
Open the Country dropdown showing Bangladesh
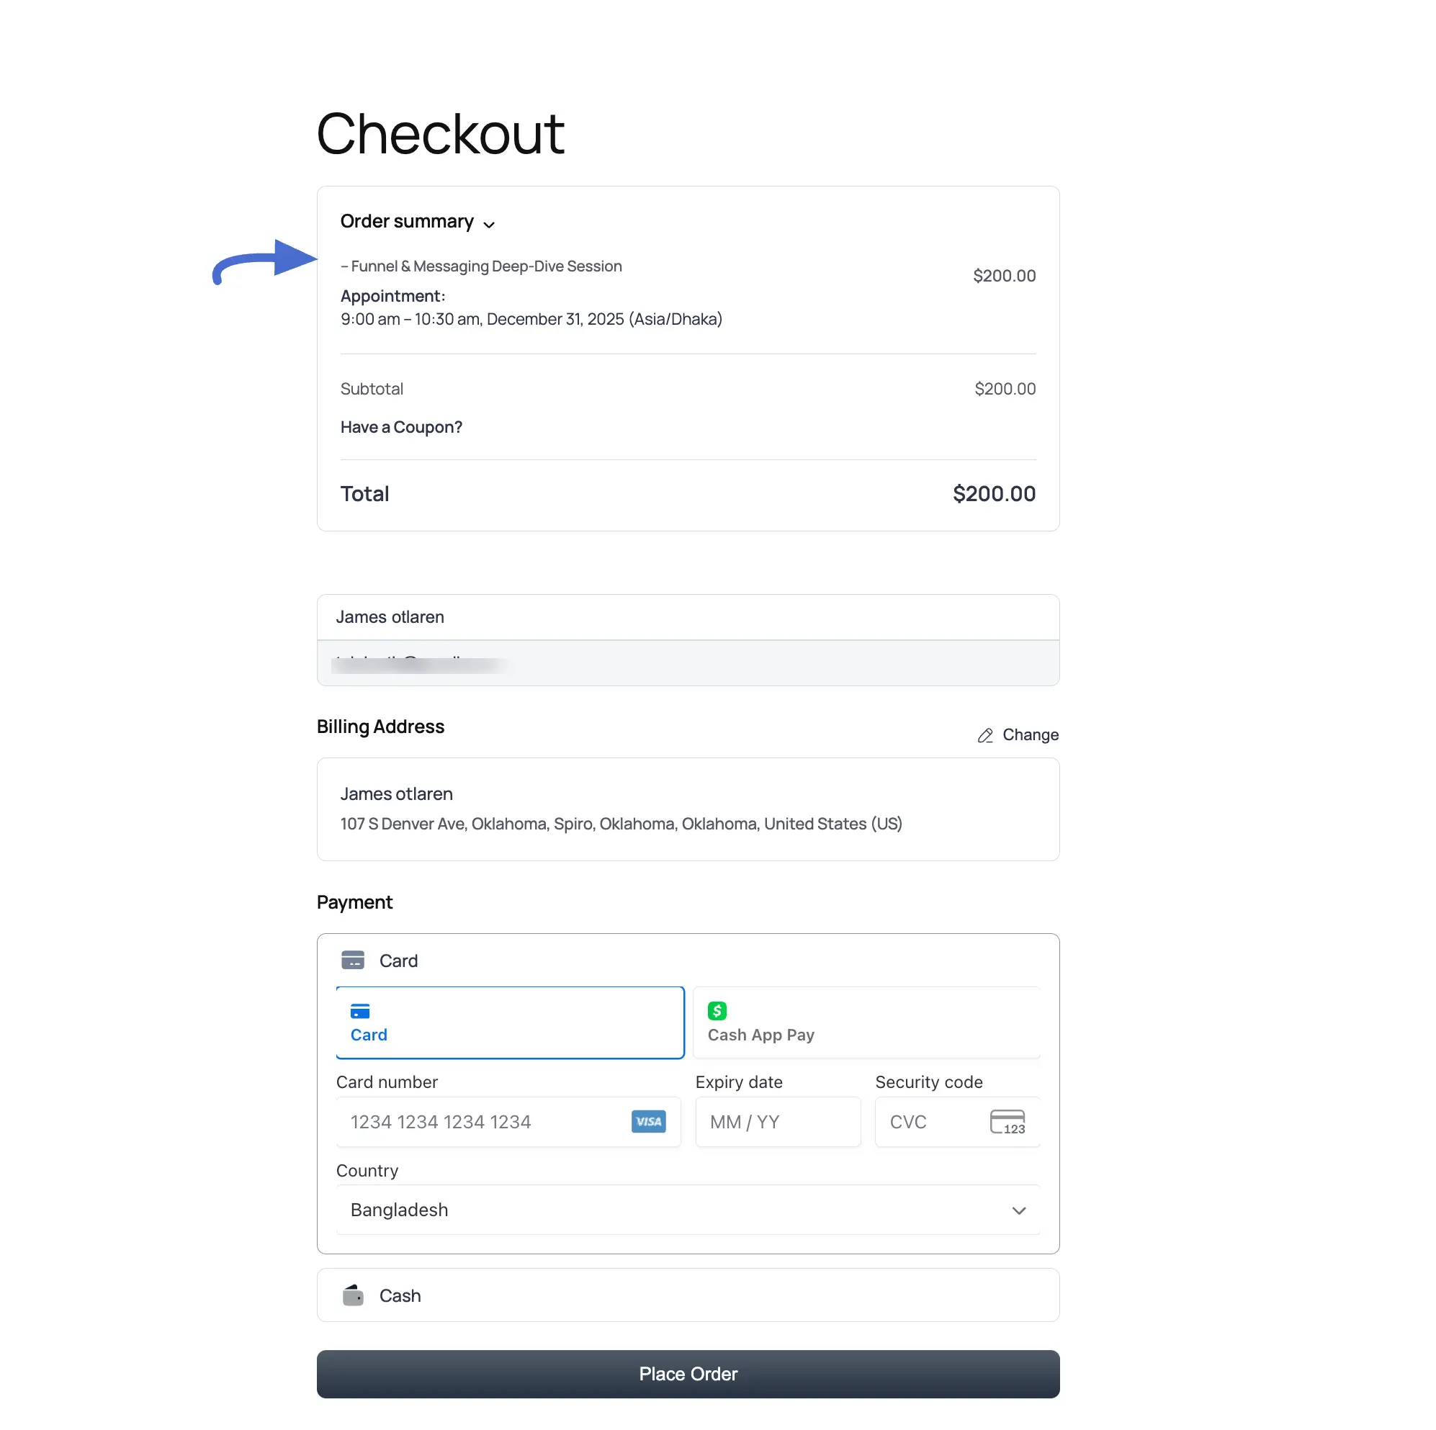coord(688,1210)
